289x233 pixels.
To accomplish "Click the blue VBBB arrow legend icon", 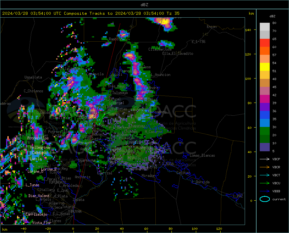I will point(265,191).
